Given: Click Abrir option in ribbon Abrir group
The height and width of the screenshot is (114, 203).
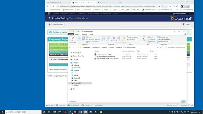Looking at the screenshot, I should click(x=151, y=37).
